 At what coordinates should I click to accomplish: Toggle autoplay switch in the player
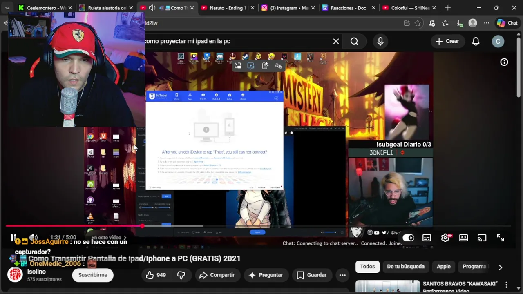tap(408, 238)
